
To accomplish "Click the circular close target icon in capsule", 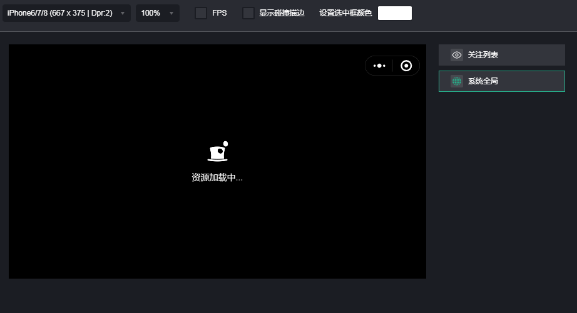I will click(406, 66).
